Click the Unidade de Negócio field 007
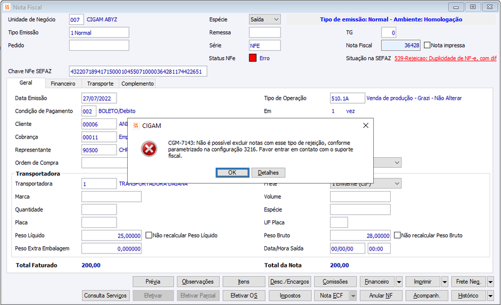This screenshot has width=501, height=305. point(76,19)
